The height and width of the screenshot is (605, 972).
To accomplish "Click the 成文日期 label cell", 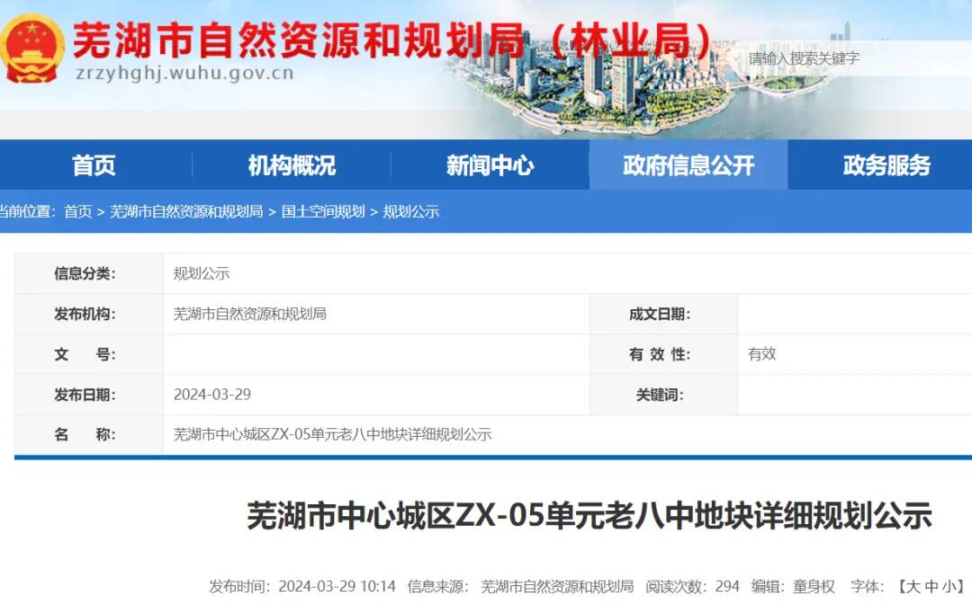I will [x=664, y=314].
